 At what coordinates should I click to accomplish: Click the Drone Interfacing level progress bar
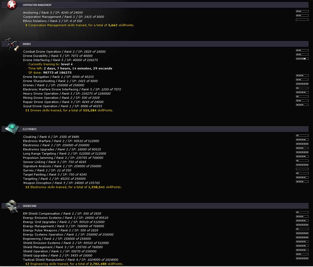(302, 59)
